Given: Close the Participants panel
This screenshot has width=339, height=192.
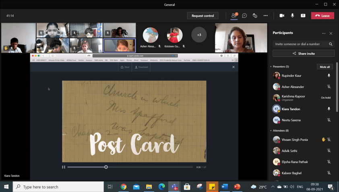Looking at the screenshot, I should (331, 33).
